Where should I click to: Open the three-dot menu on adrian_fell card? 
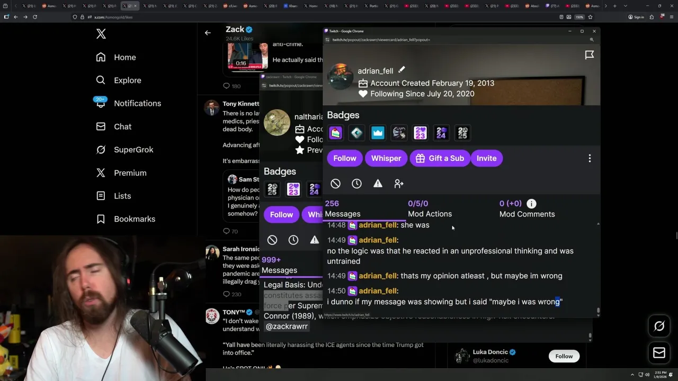point(590,158)
